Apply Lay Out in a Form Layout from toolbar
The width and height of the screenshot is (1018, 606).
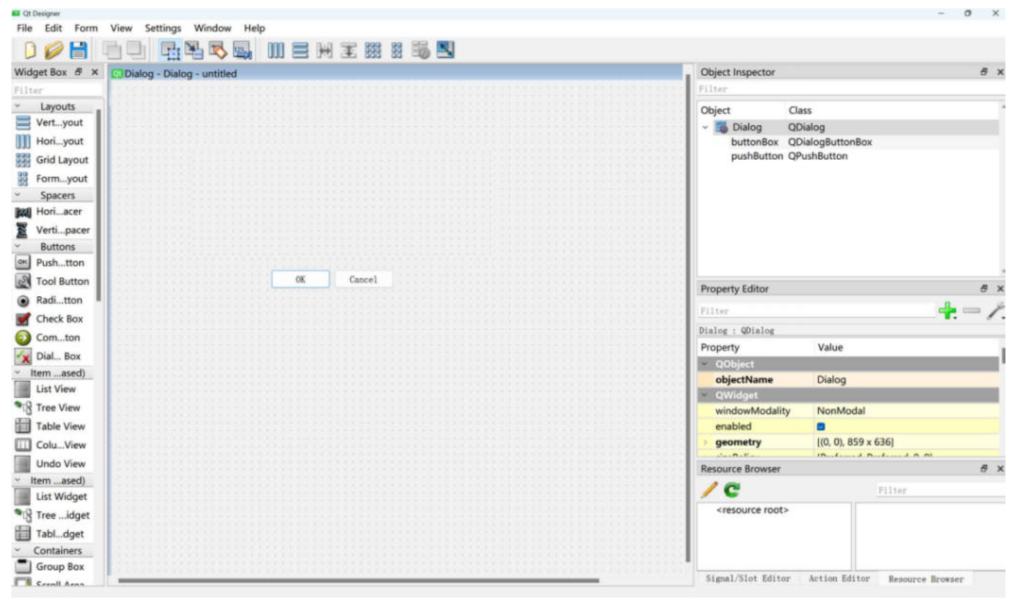coord(397,51)
